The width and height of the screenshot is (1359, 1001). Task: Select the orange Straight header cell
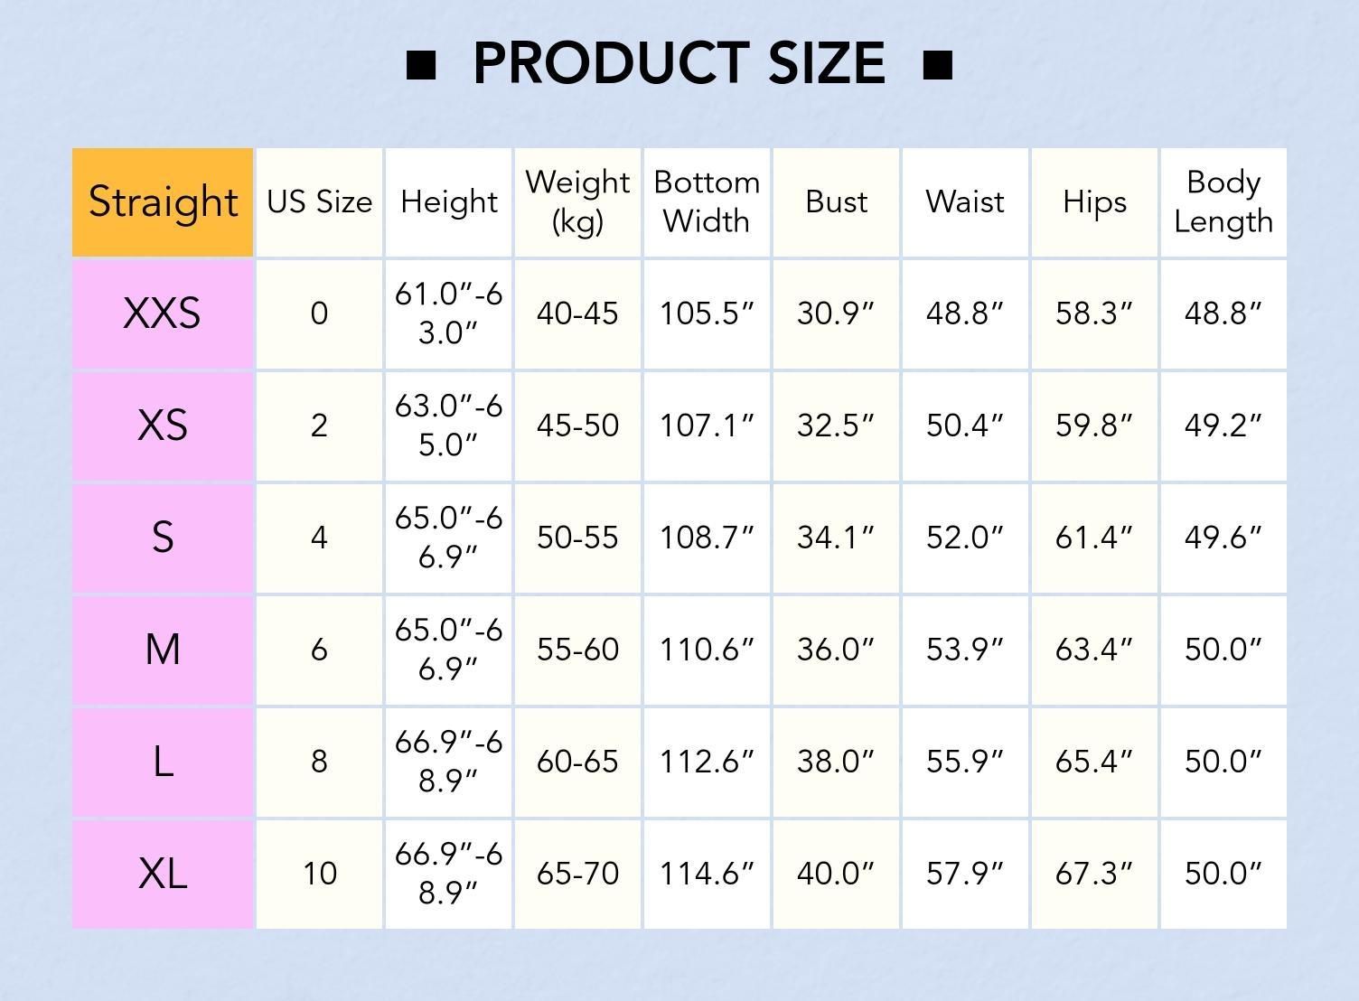pyautogui.click(x=163, y=201)
